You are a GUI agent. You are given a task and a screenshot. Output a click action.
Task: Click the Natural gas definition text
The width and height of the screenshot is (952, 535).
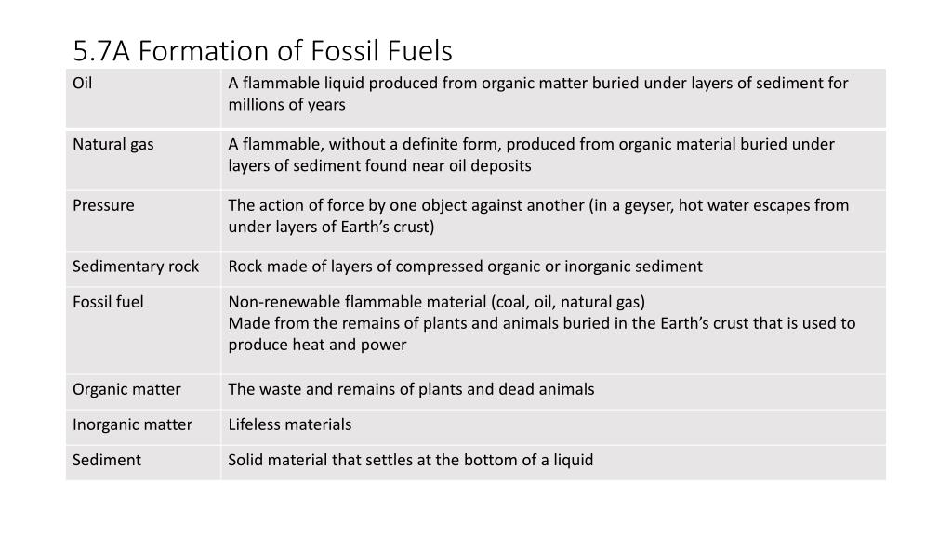click(531, 155)
